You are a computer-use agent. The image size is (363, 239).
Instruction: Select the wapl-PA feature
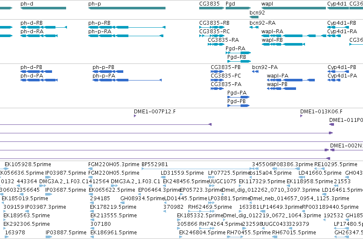coord(278,76)
